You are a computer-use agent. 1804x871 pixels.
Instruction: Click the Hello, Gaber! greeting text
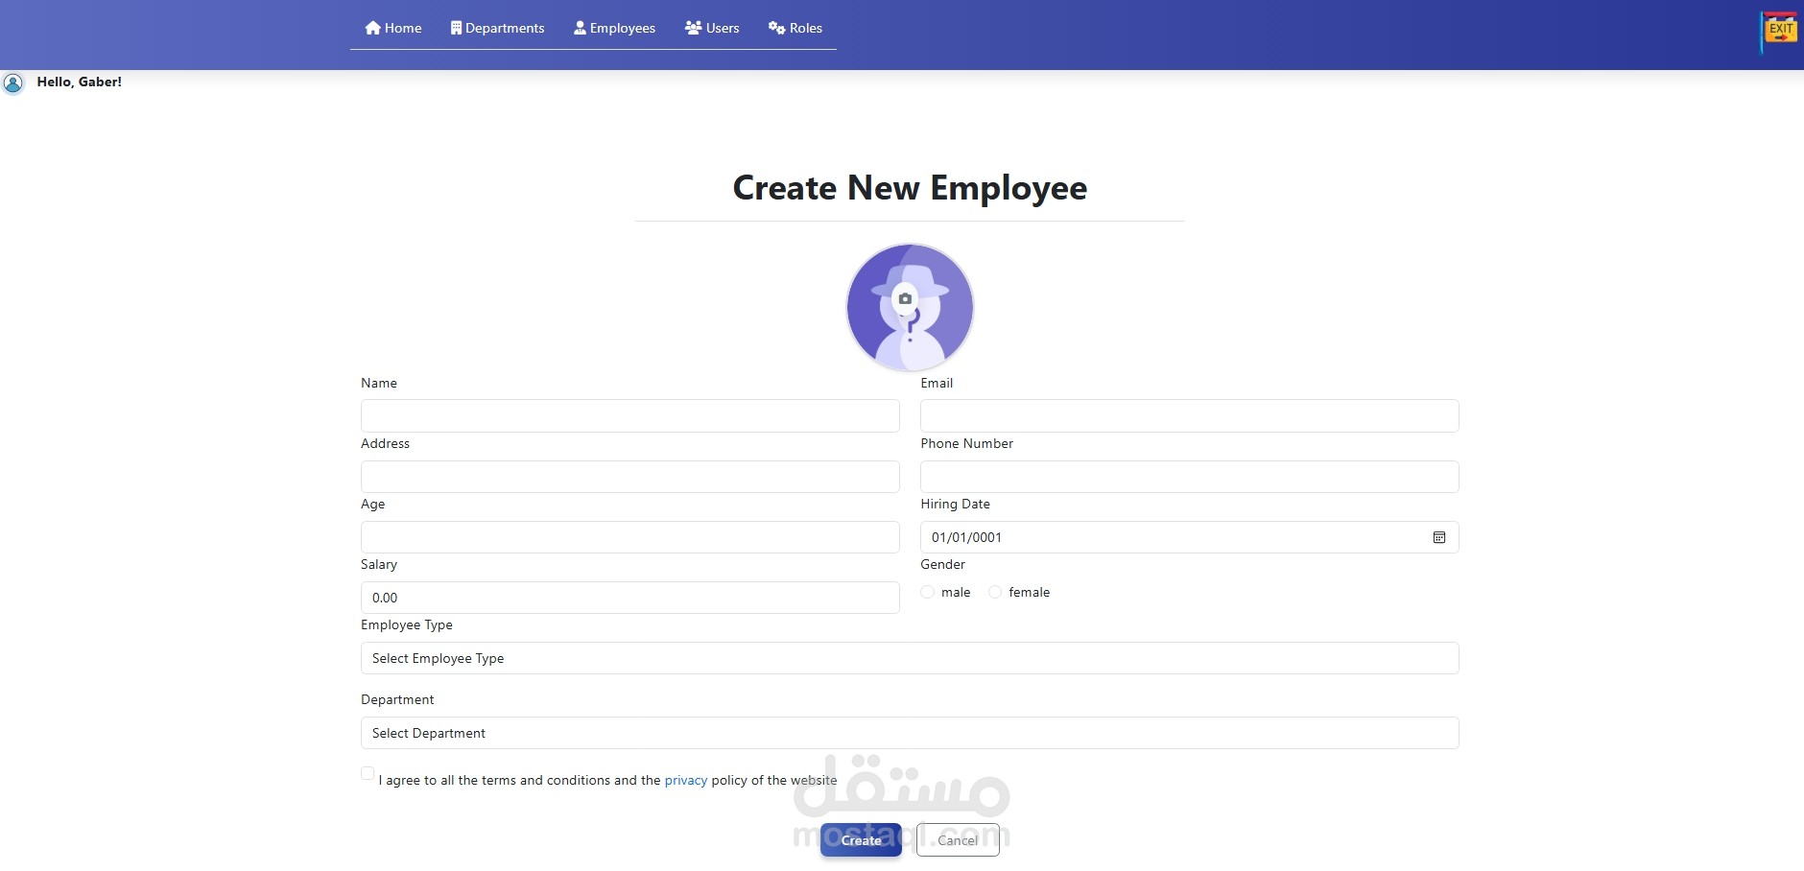point(80,82)
